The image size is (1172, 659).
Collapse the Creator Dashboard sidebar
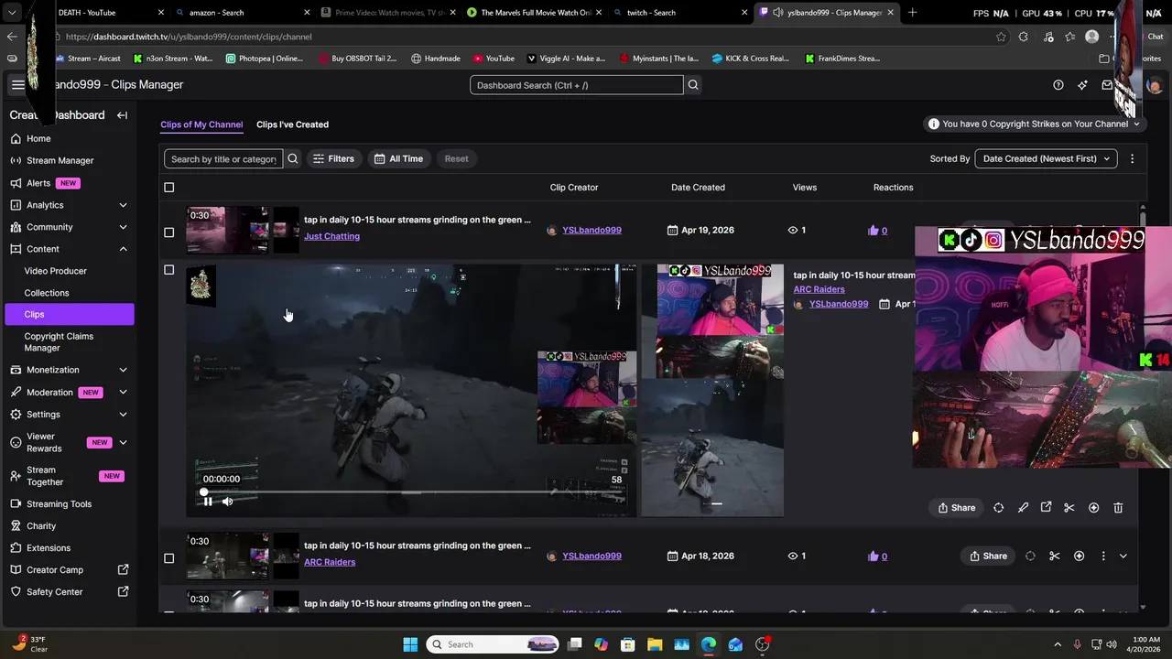coord(122,115)
